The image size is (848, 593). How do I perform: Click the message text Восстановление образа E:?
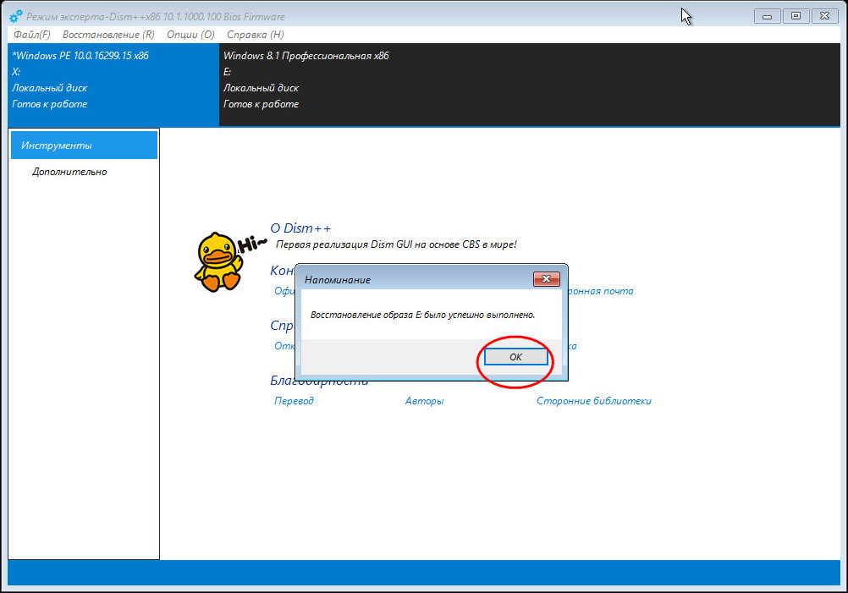coord(423,315)
